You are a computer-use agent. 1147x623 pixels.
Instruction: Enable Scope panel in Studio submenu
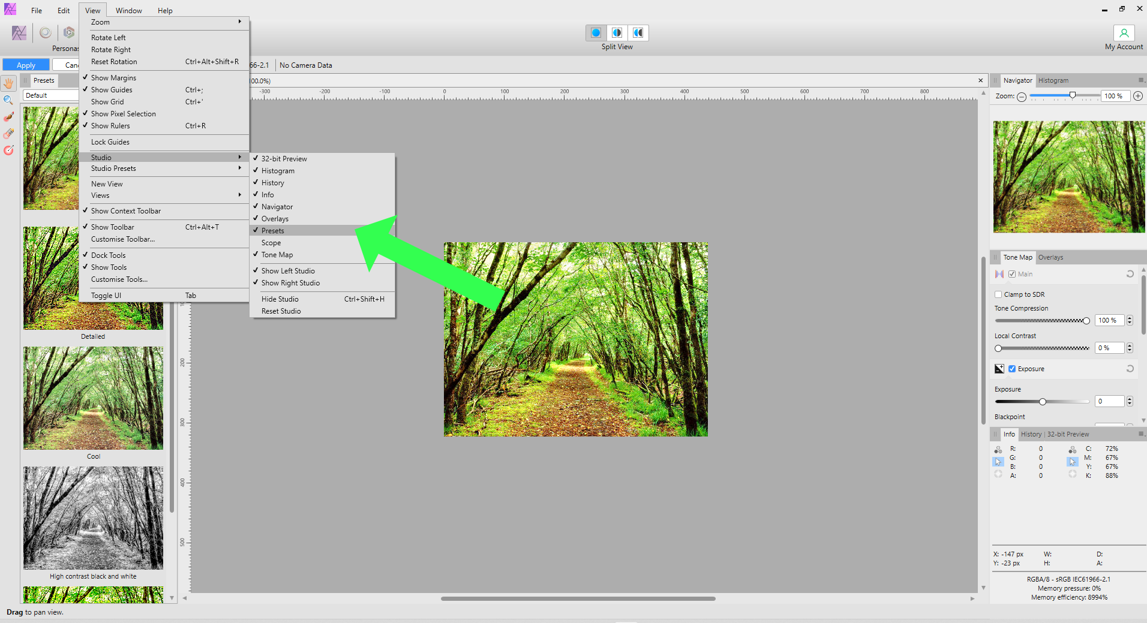click(322, 243)
